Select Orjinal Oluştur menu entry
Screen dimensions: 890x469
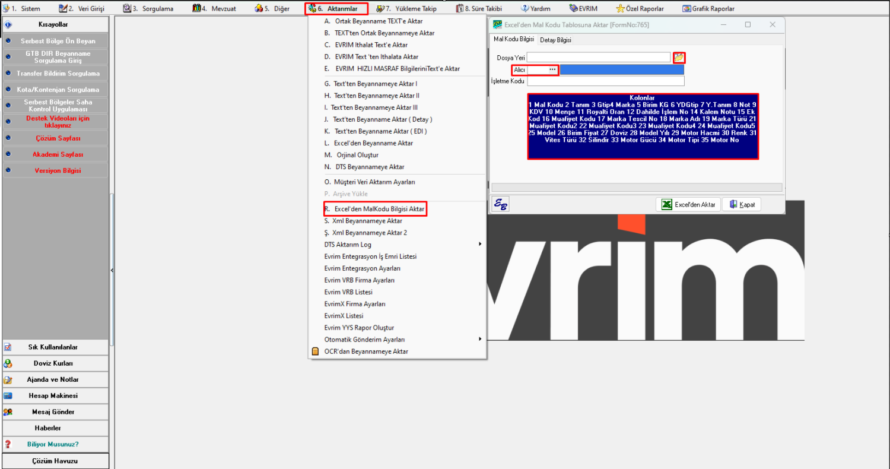click(x=398, y=155)
